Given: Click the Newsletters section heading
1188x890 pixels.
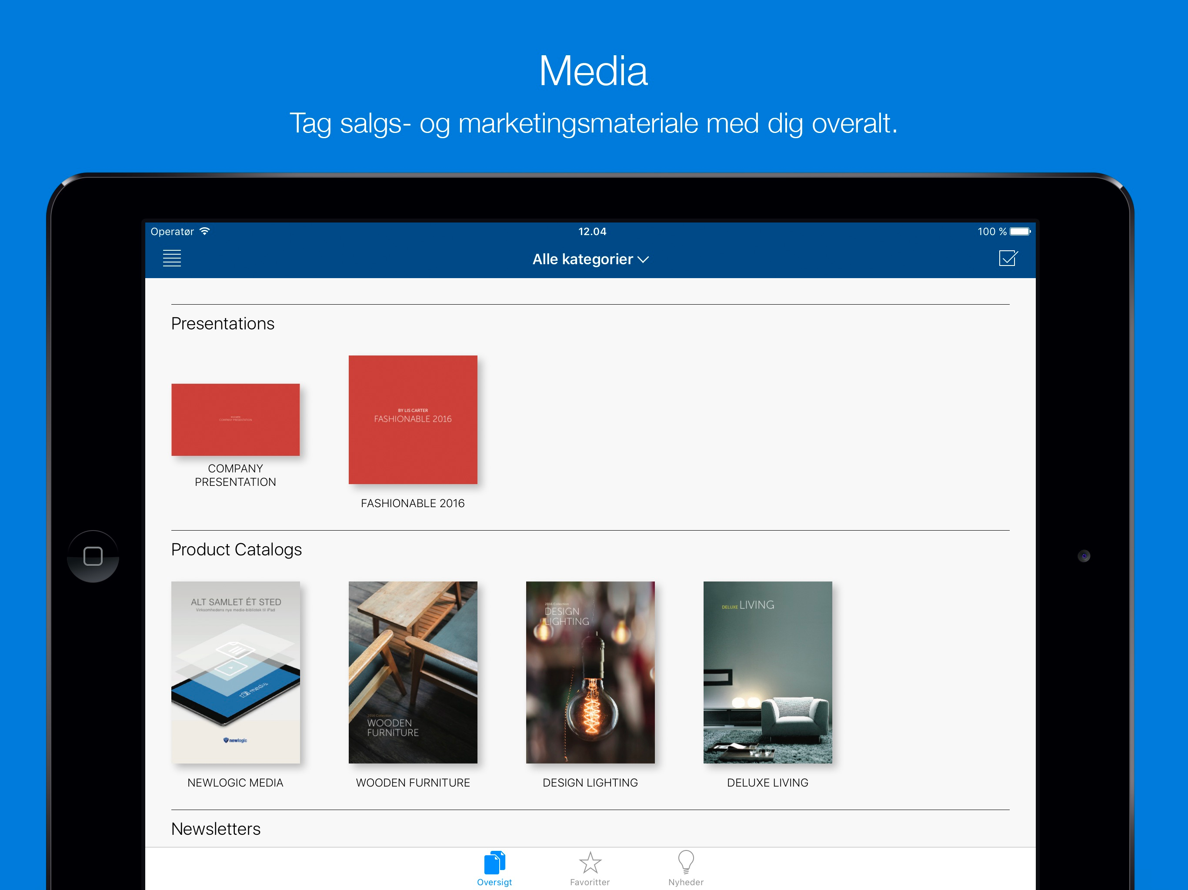Looking at the screenshot, I should (216, 829).
